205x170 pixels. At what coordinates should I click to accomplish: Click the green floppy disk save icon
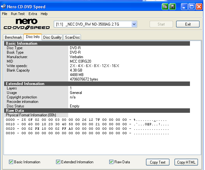click(x=172, y=6)
